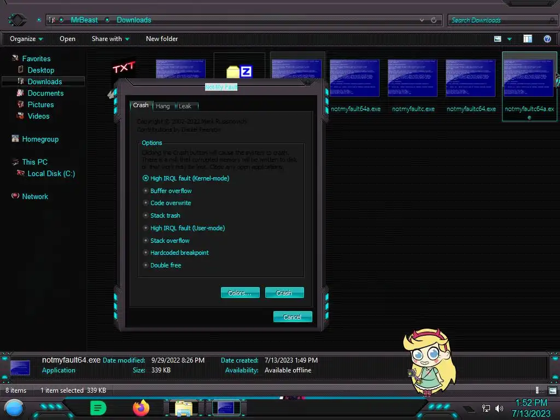Image resolution: width=560 pixels, height=420 pixels.
Task: Create a New folder
Action: tap(162, 39)
